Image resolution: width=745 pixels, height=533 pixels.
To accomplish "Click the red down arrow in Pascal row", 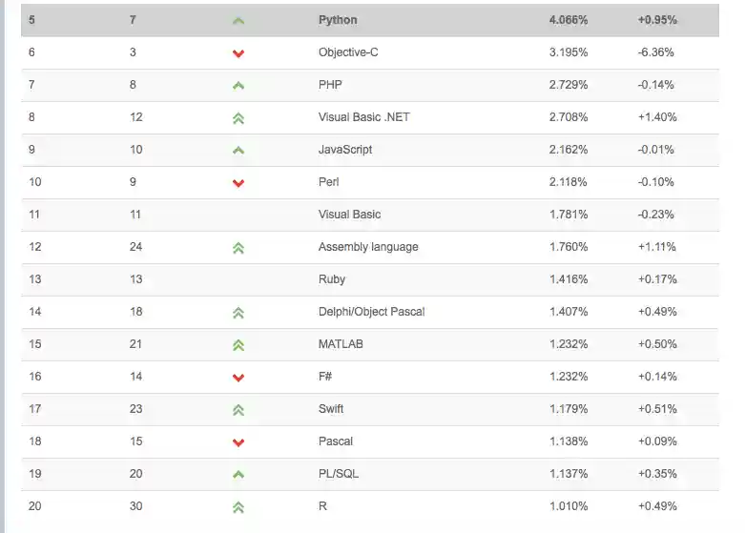I will (x=238, y=442).
